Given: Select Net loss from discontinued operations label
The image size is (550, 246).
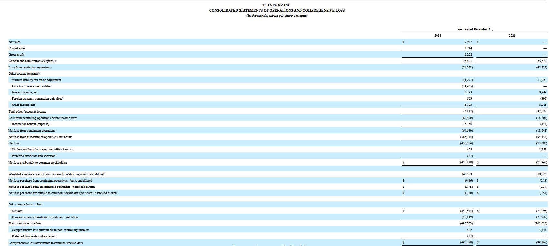Looking at the screenshot, I should click(40, 137).
